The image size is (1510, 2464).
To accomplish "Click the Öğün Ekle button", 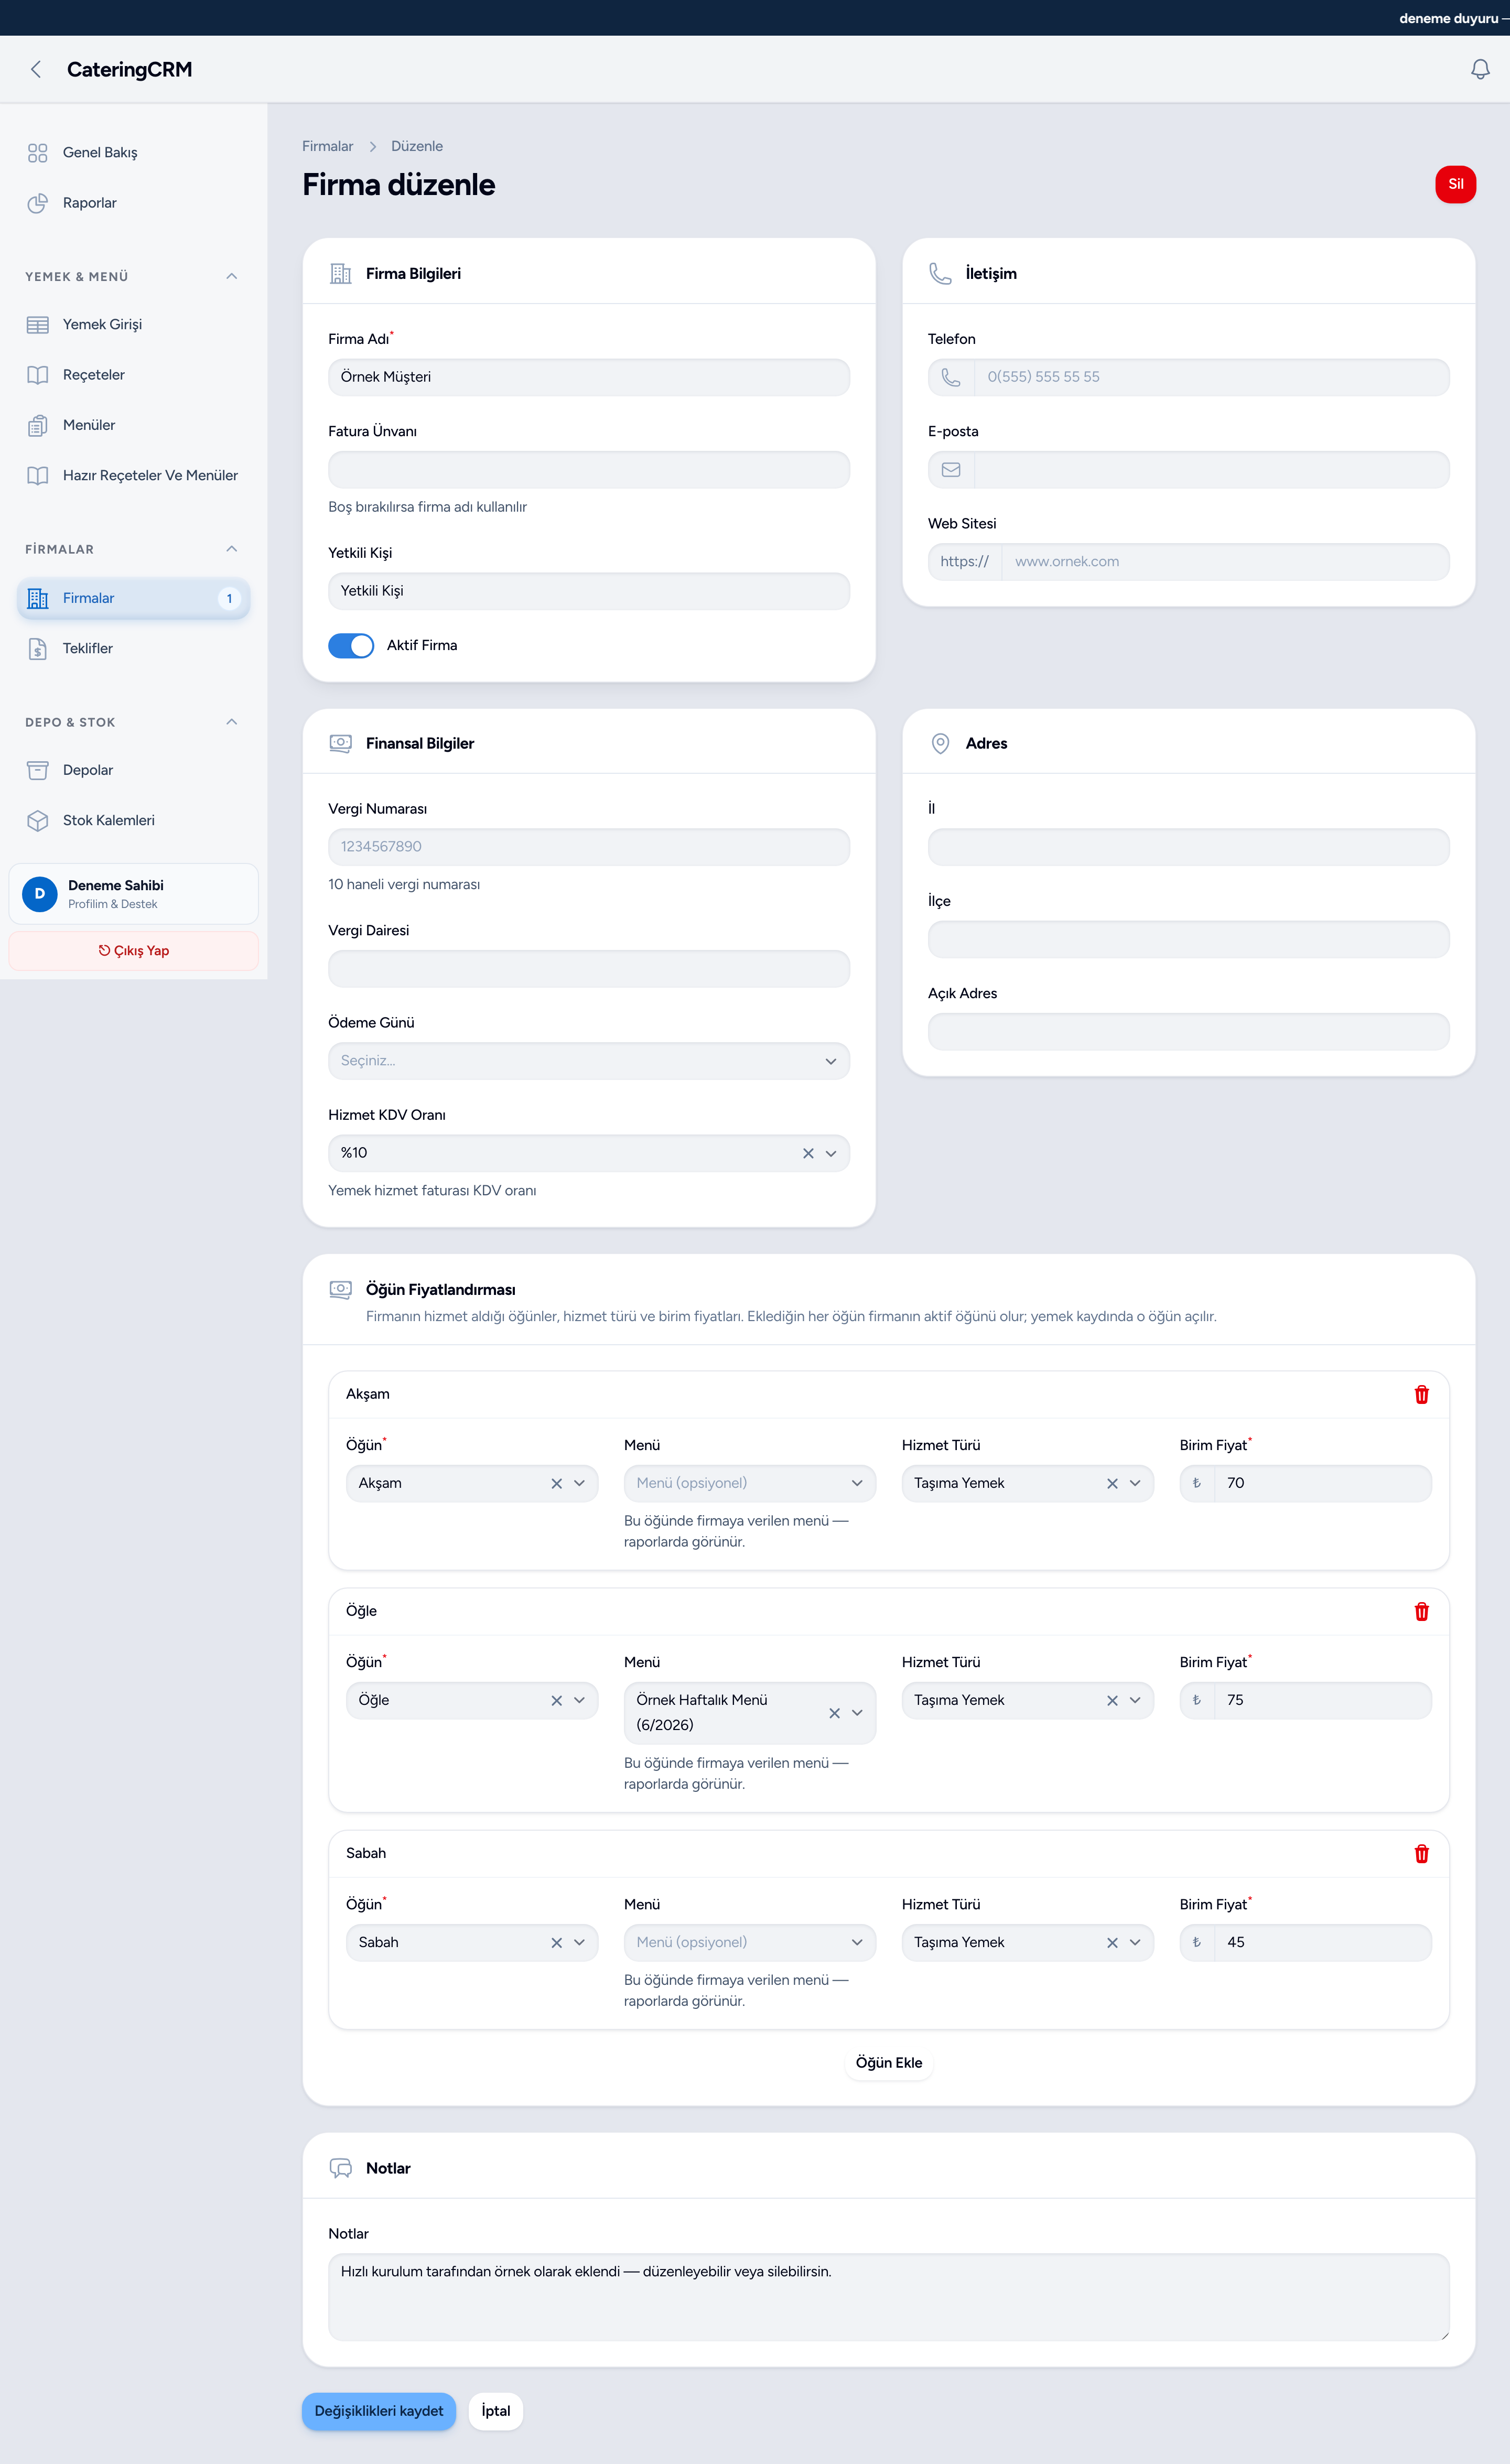I will 889,2063.
